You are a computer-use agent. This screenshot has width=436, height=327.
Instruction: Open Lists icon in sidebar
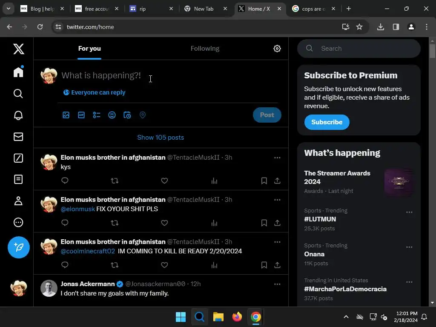18,179
